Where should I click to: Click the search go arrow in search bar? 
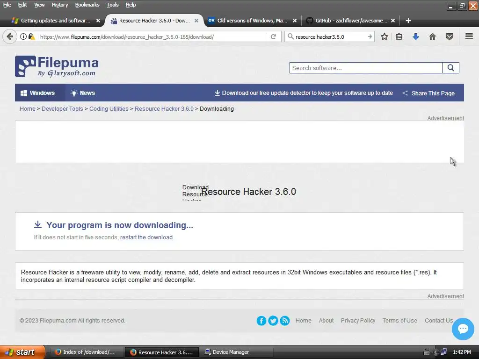coord(370,36)
